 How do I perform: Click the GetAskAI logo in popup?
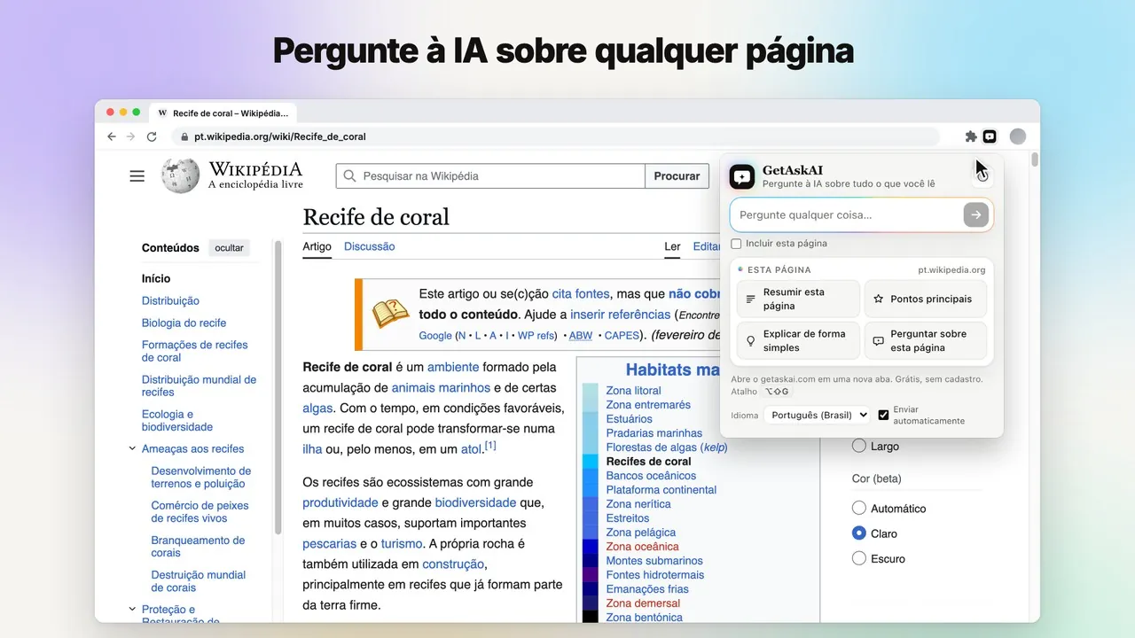(x=742, y=176)
